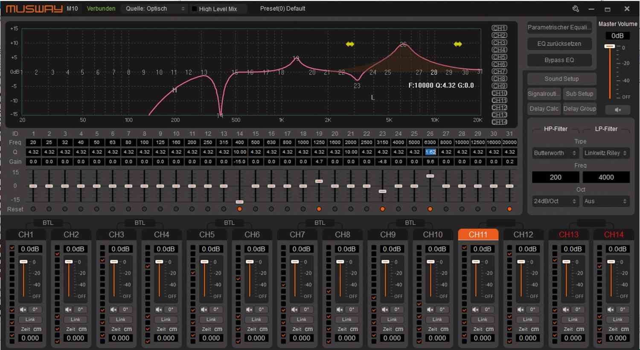Screen dimensions: 640x350
Task: Mute channel CH9 with its speaker icon
Action: point(385,309)
